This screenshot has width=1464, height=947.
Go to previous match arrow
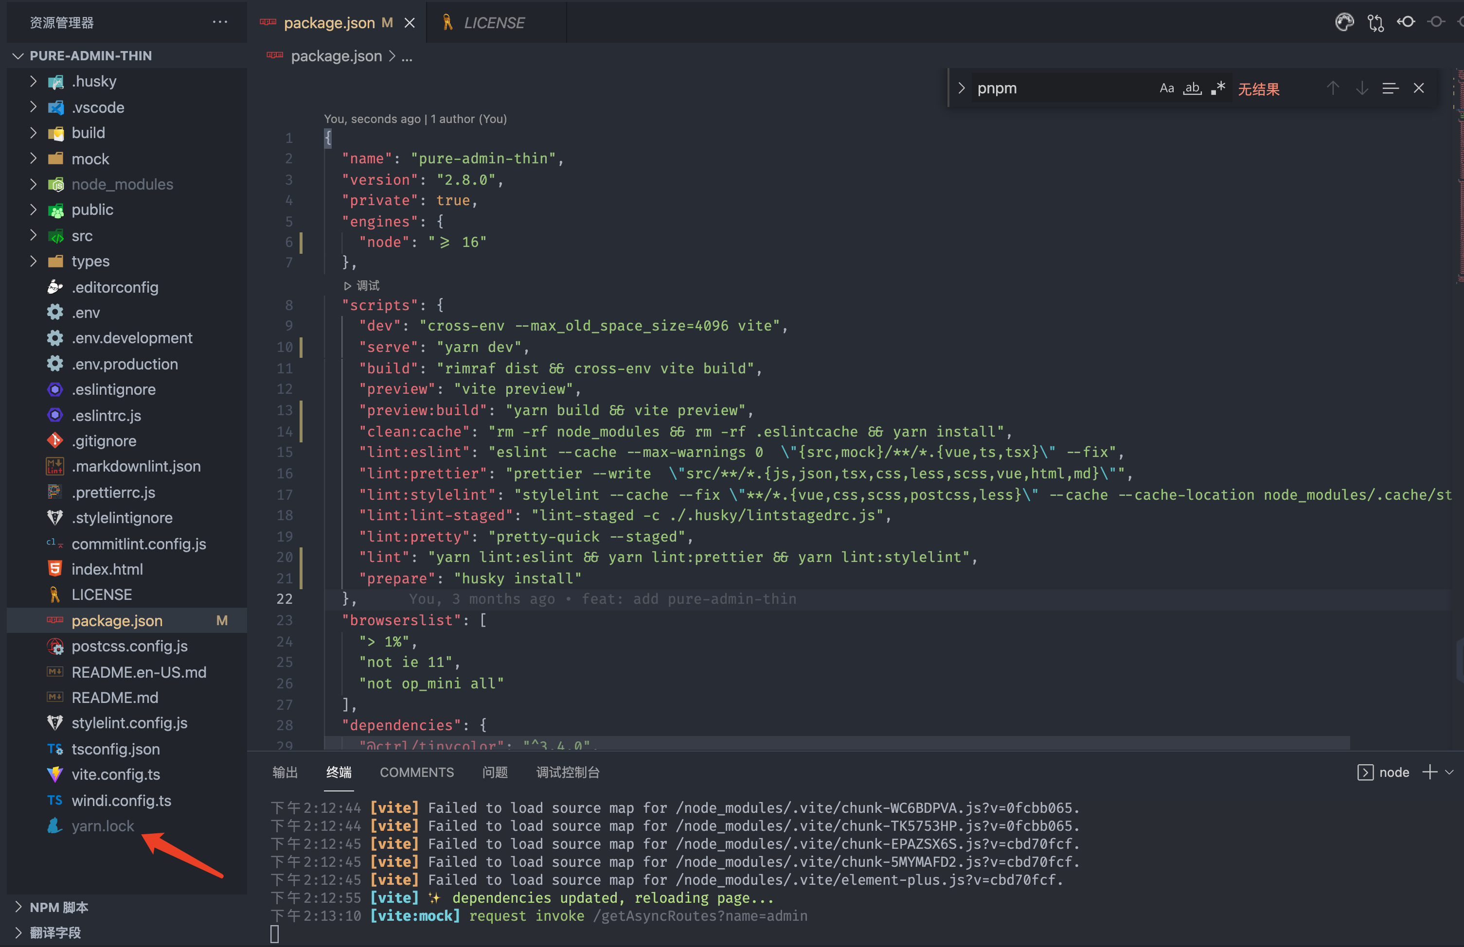1333,88
